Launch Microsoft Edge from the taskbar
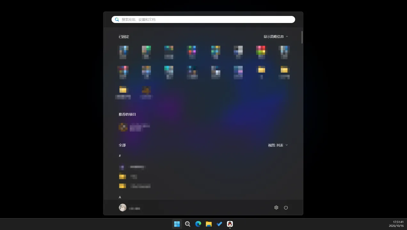Viewport: 407px width, 230px height. (x=198, y=224)
